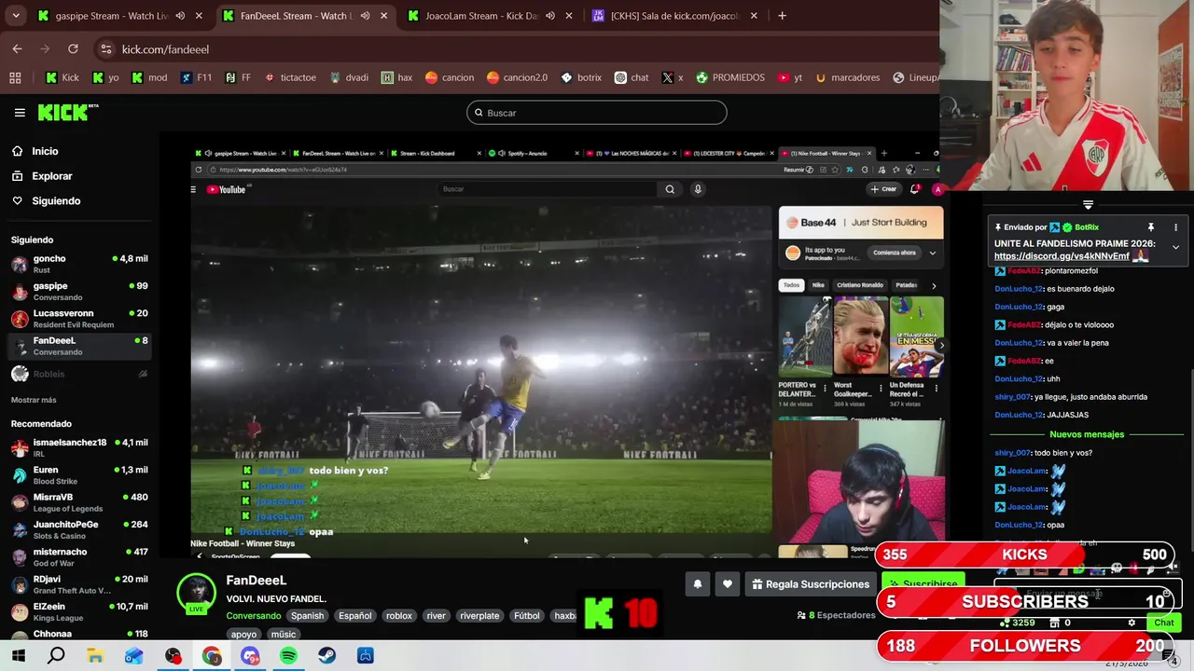This screenshot has width=1194, height=671.
Task: Open the Windows Start menu
Action: (x=18, y=656)
